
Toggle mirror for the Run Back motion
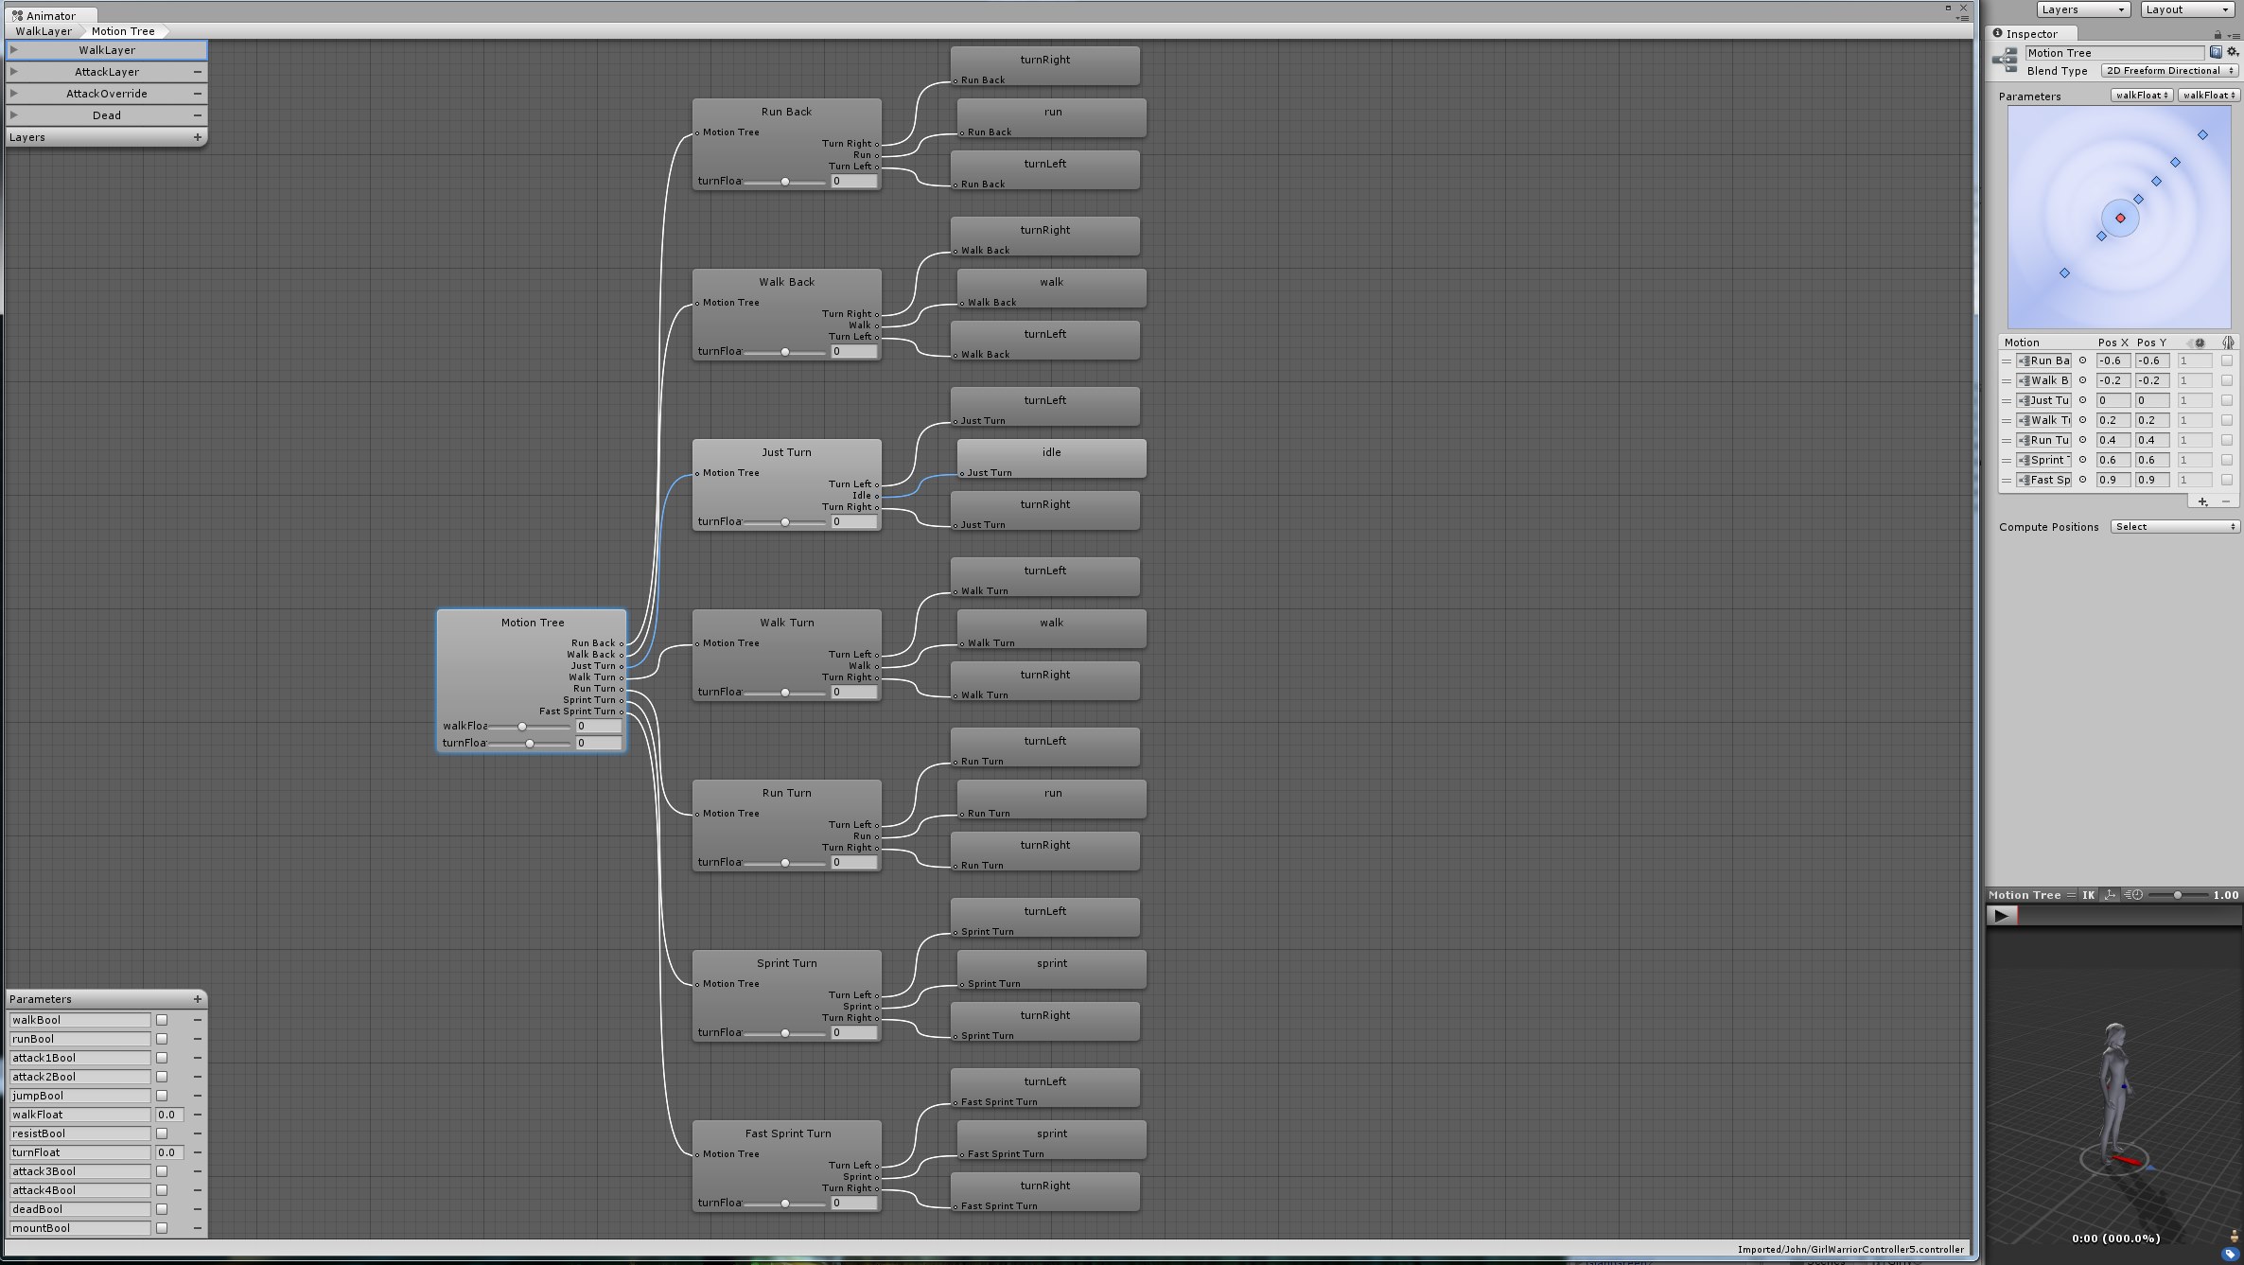(2227, 360)
